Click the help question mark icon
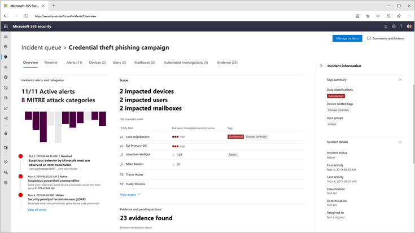The image size is (415, 233). coord(401,26)
